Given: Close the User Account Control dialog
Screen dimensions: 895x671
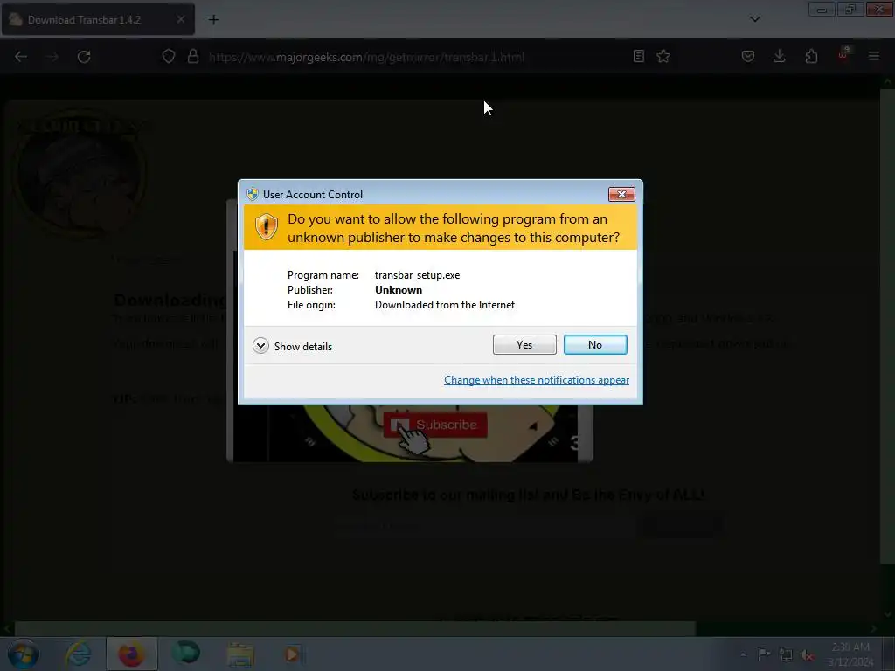Looking at the screenshot, I should pos(621,195).
